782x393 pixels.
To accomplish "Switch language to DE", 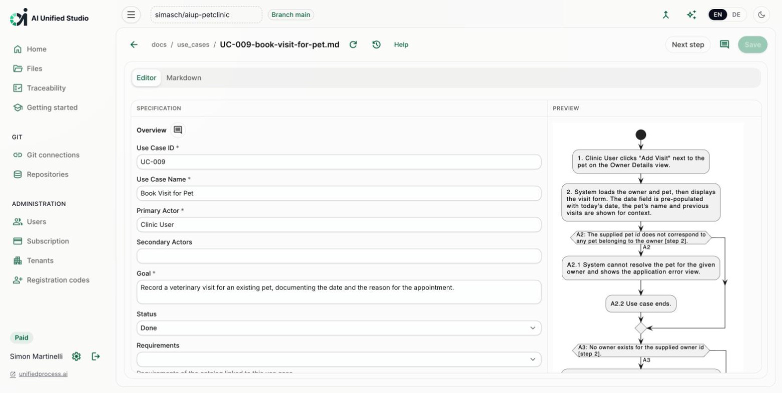I will pyautogui.click(x=736, y=14).
